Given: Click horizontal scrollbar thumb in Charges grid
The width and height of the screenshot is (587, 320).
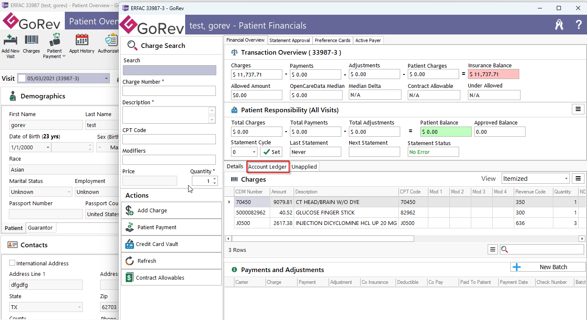Looking at the screenshot, I should [x=322, y=239].
